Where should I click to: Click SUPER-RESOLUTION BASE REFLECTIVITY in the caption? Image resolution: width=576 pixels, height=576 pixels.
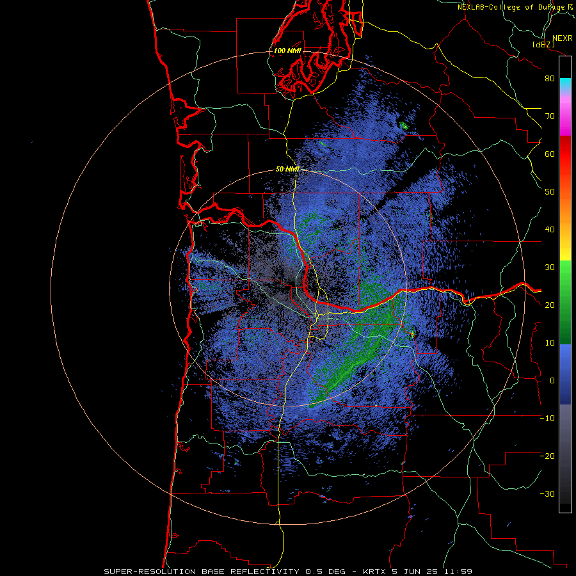point(202,572)
